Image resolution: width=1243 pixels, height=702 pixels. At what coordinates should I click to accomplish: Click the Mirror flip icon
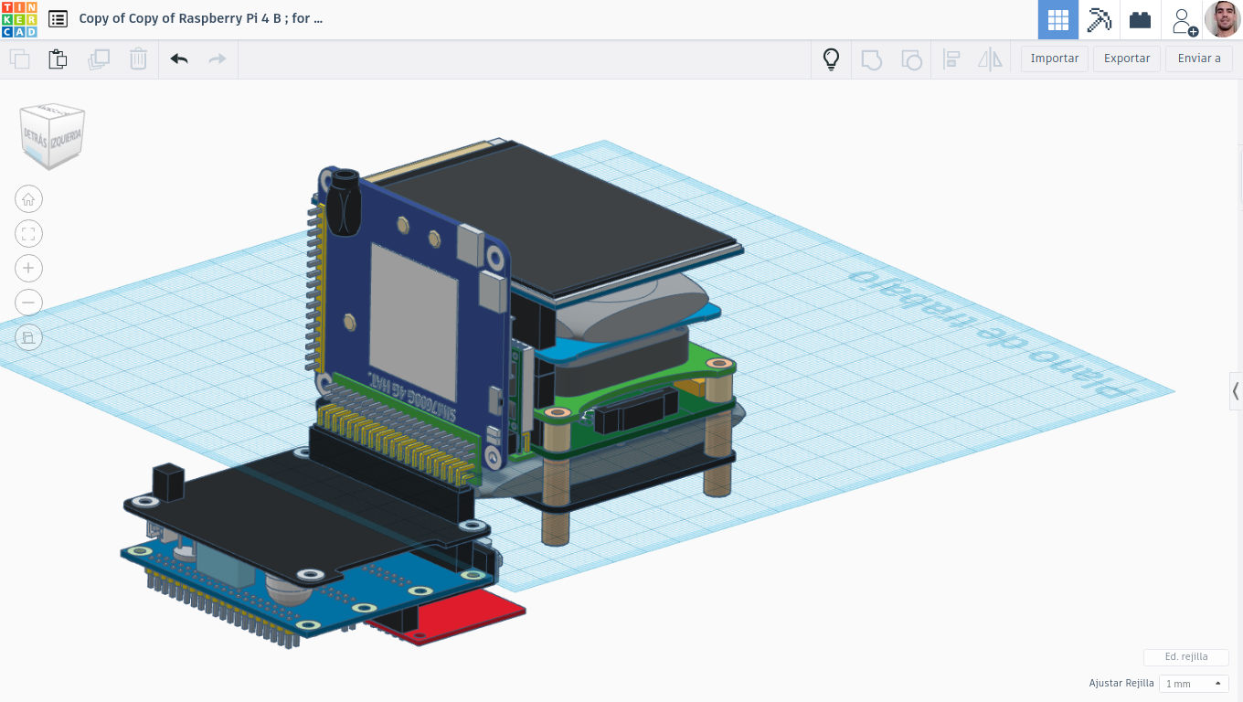point(990,60)
